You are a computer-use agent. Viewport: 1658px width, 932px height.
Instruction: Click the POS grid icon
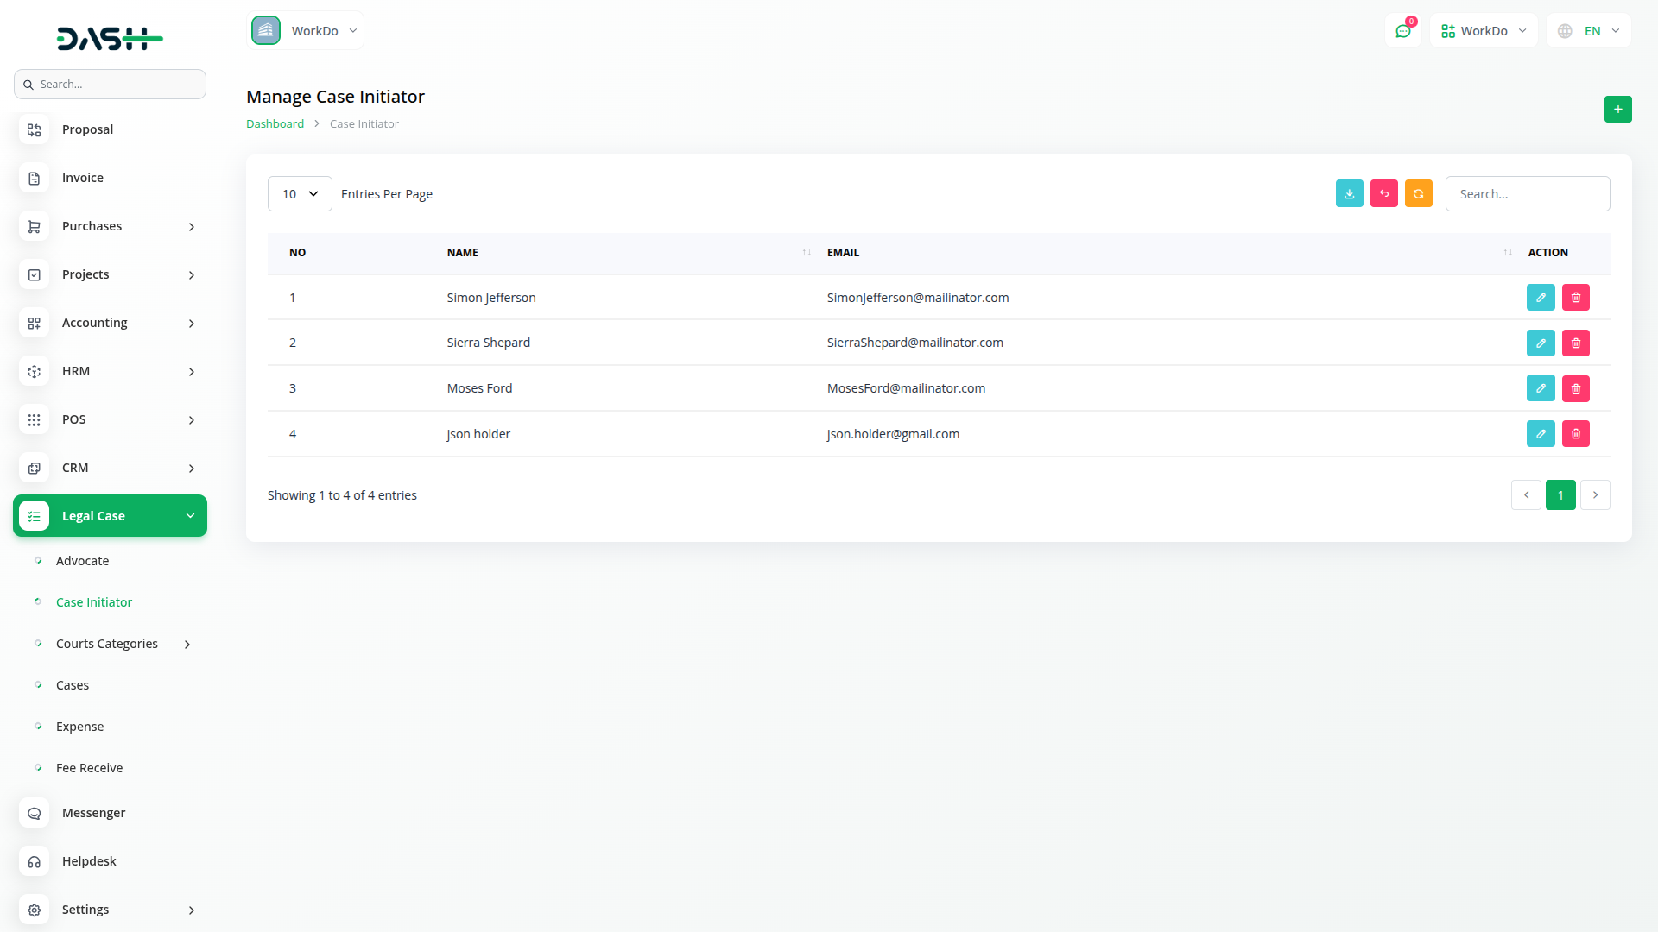point(34,419)
